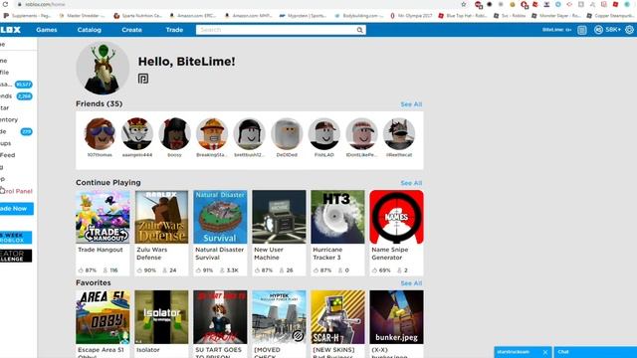Click the BiteLime 13+ username in the header
Viewport: 637px width, 358px height.
point(556,30)
